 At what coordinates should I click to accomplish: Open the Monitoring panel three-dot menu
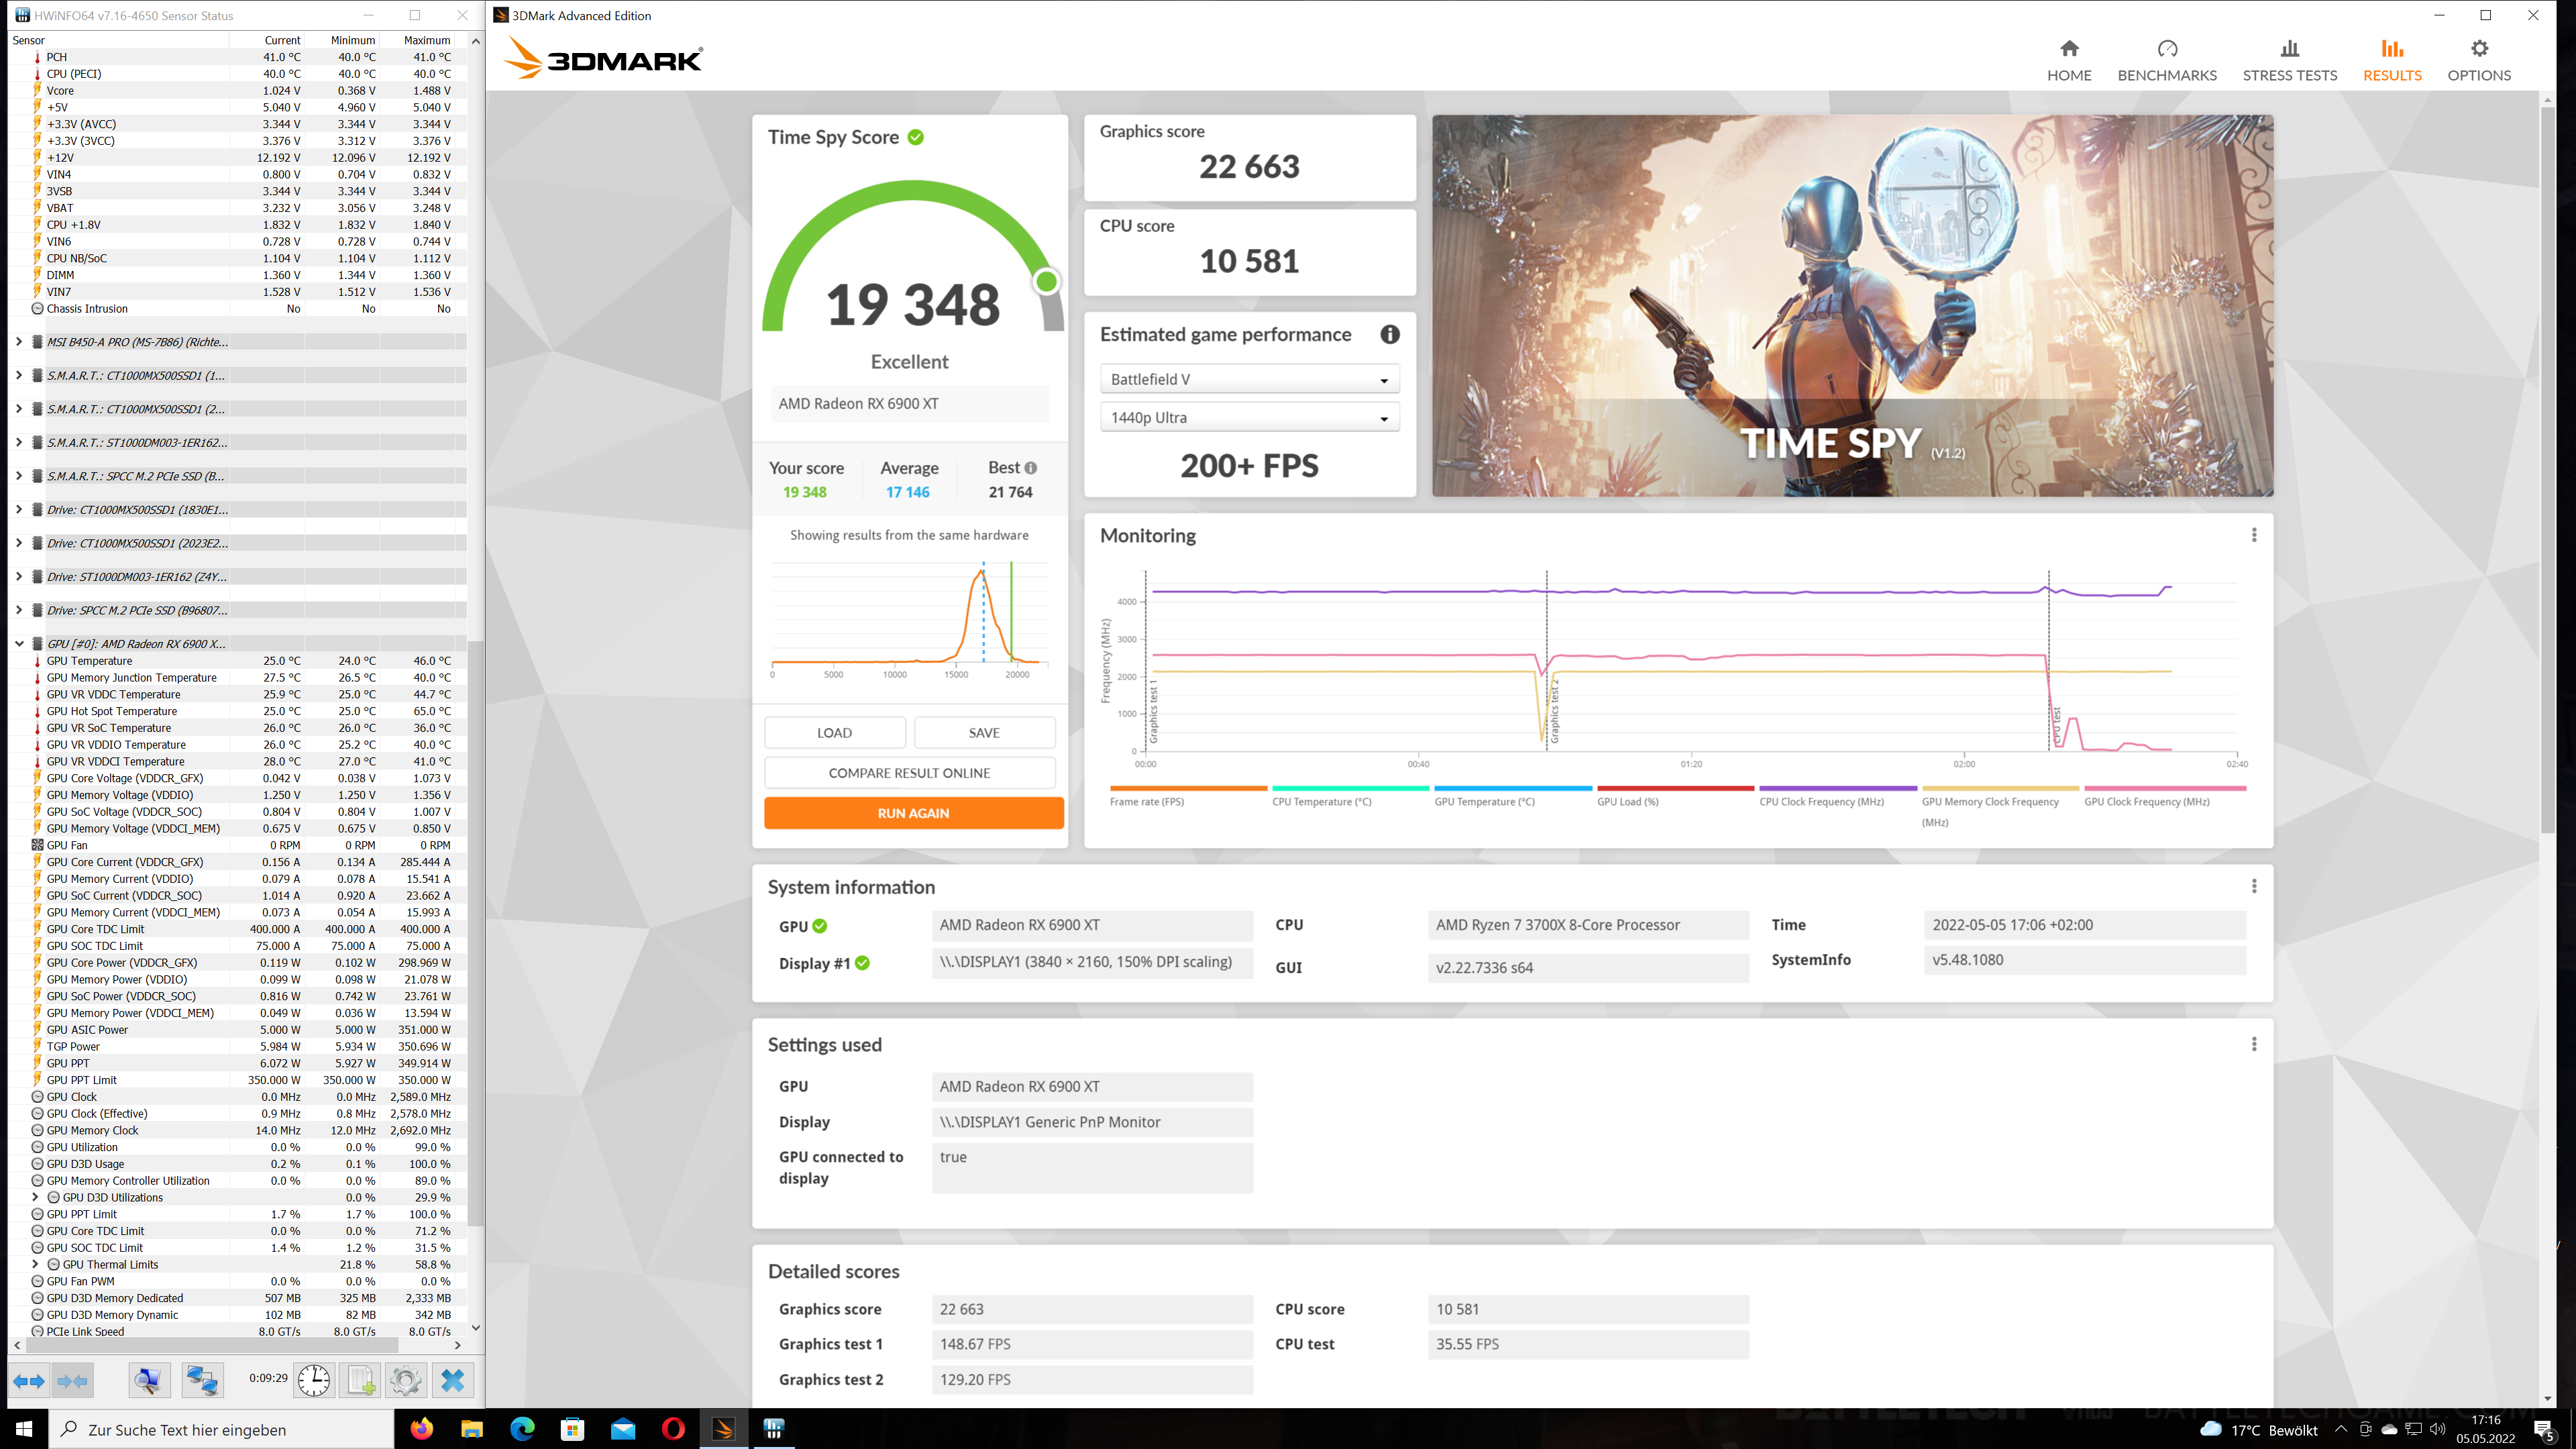point(2253,535)
